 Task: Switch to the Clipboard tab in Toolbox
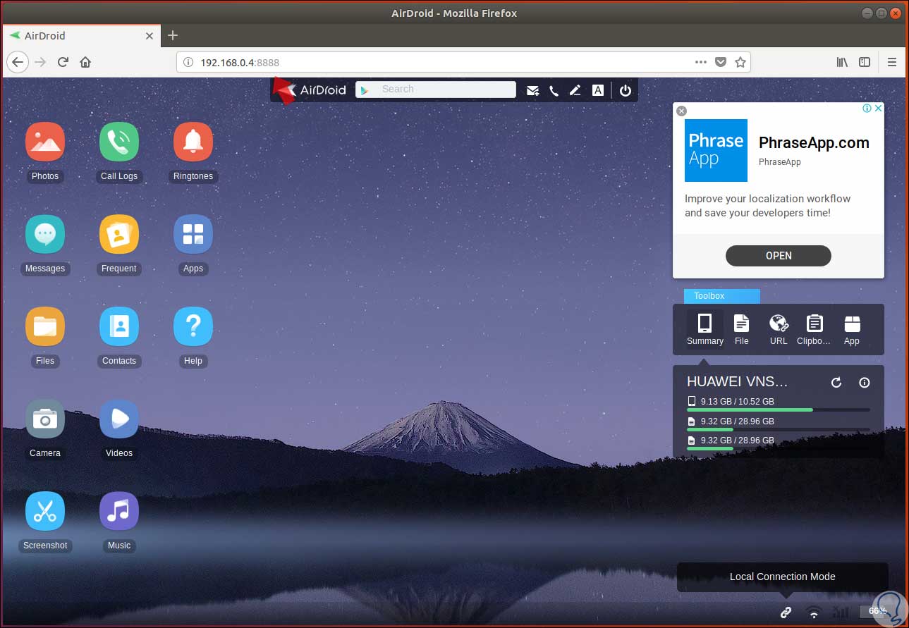pos(815,330)
